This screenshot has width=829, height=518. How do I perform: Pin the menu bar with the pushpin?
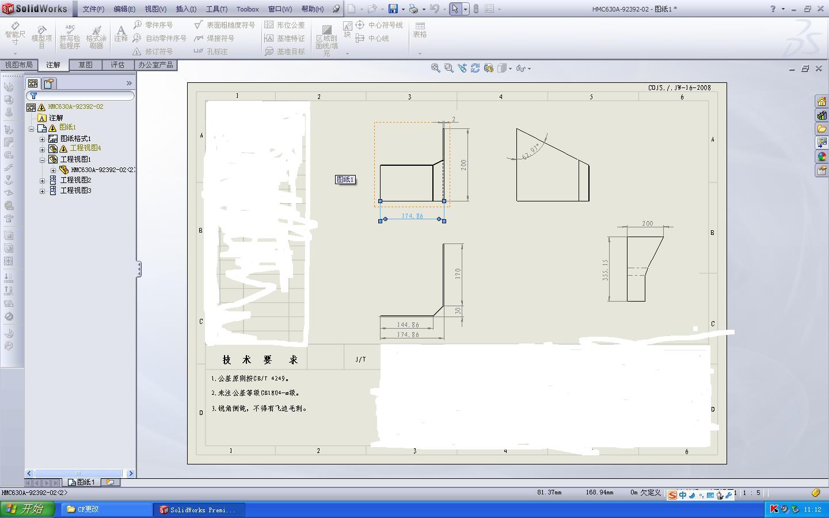pos(336,9)
